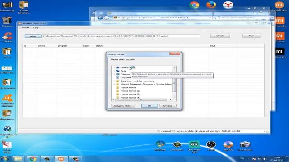This screenshot has width=289, height=162.
Task: Expand the diagrams-mobiles-samsung folder node
Action: click(x=114, y=81)
